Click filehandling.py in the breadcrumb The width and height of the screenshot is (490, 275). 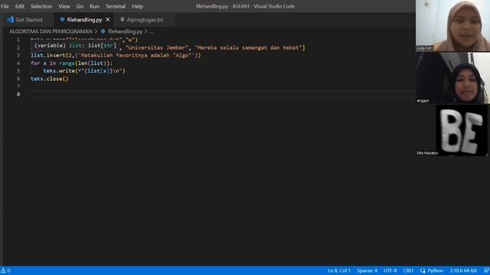[125, 31]
